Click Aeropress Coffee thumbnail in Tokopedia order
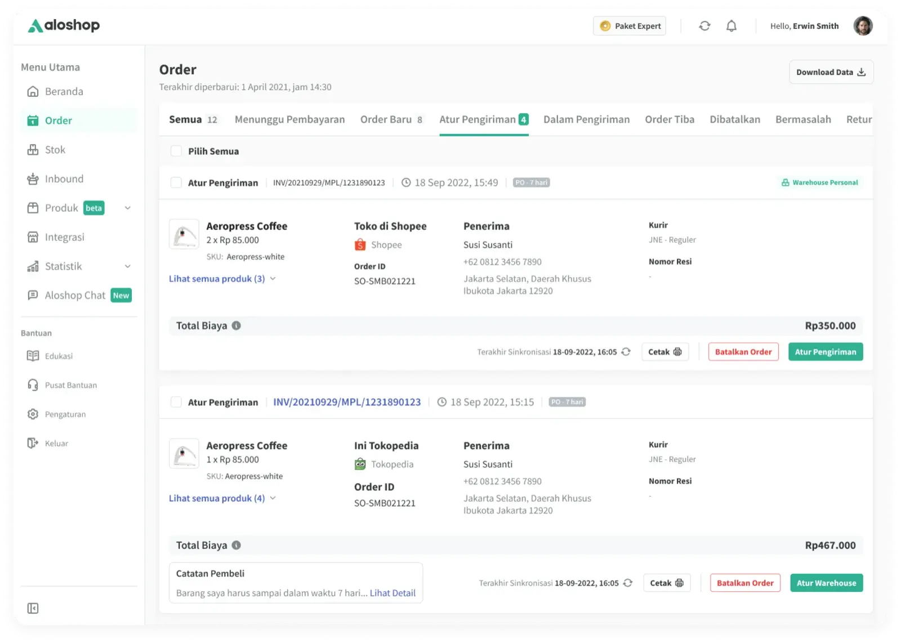This screenshot has width=901, height=643. (x=184, y=454)
